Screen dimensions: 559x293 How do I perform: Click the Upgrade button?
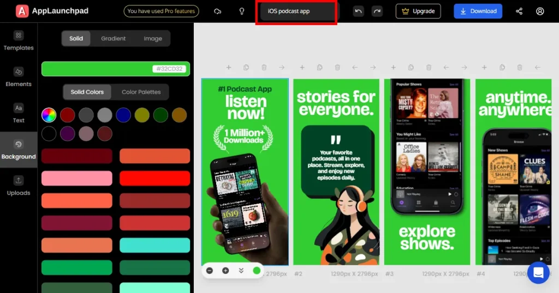[x=418, y=11]
